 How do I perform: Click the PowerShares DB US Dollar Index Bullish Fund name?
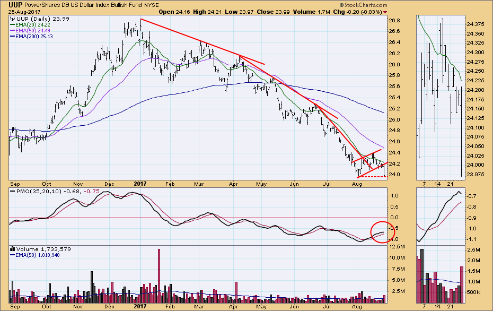pyautogui.click(x=83, y=5)
